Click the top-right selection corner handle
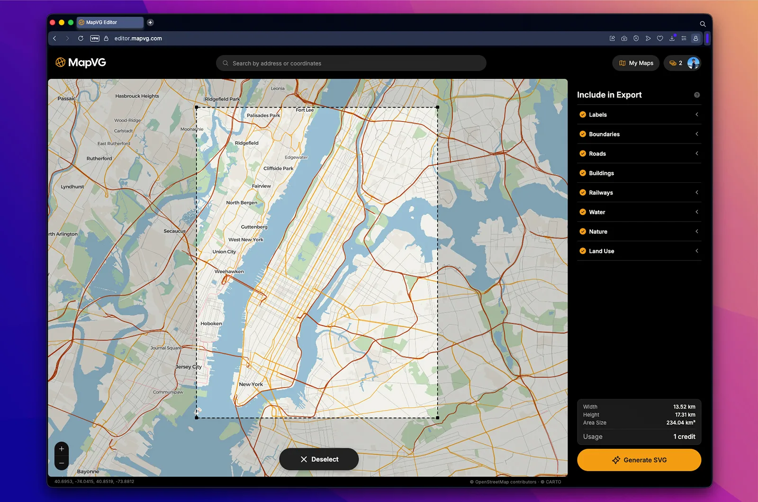 (x=437, y=108)
